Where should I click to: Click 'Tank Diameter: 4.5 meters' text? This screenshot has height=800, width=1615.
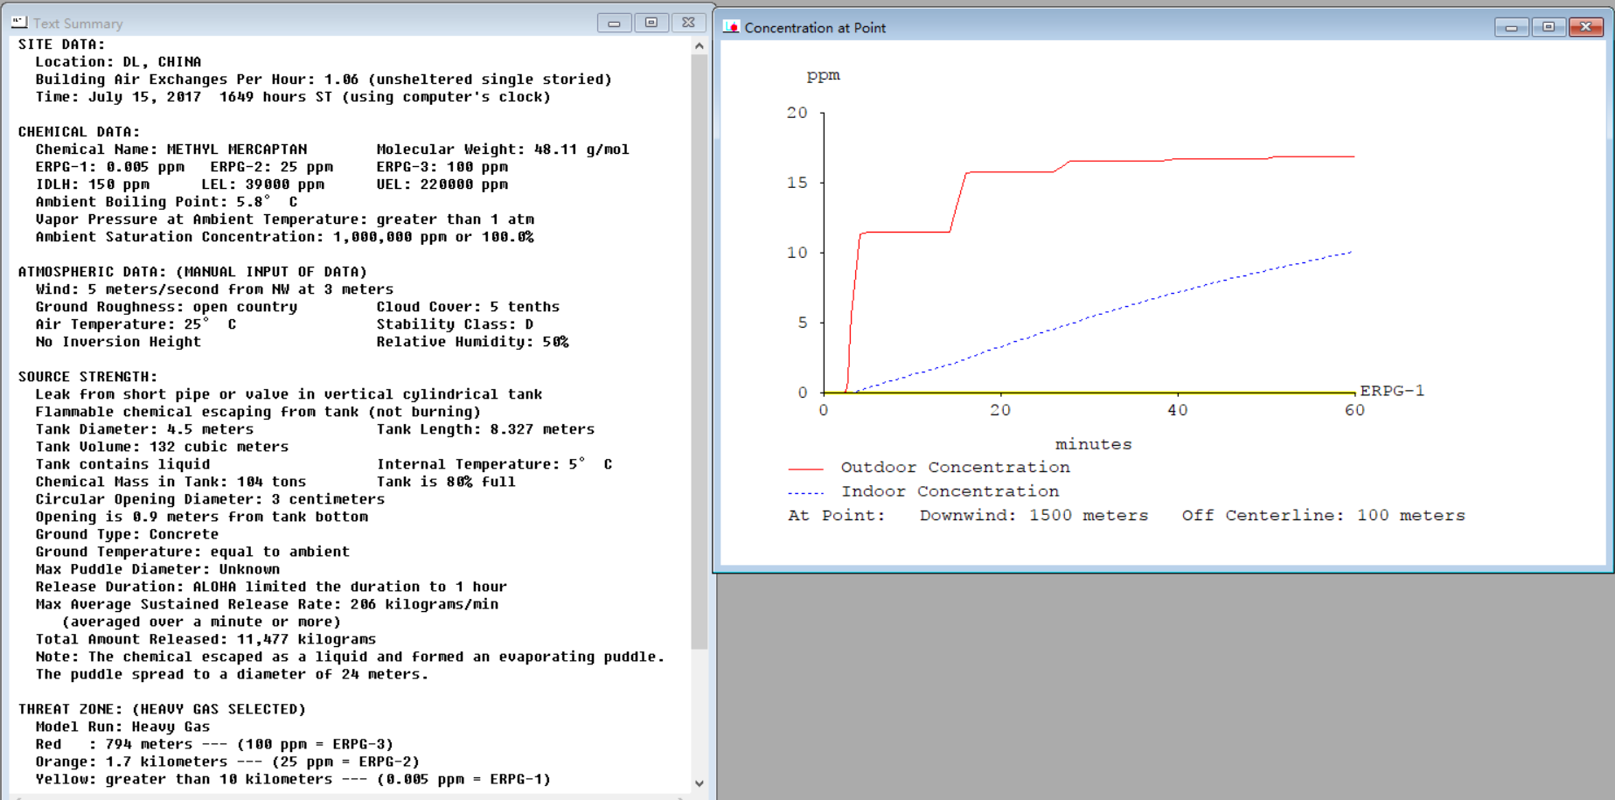(144, 429)
